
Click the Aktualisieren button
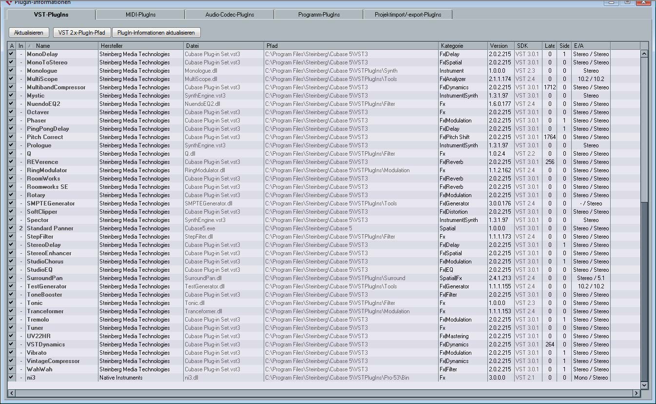click(29, 33)
